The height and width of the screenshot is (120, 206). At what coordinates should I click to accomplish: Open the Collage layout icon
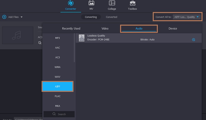[112, 3]
